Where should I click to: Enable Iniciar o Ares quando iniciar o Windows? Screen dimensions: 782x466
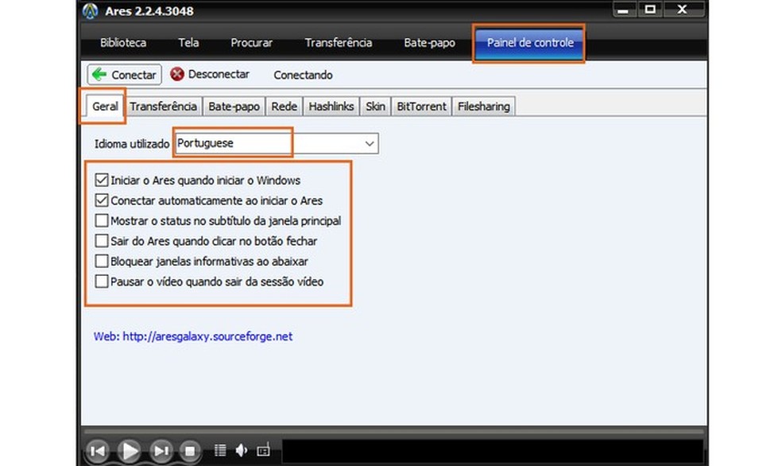click(x=102, y=180)
